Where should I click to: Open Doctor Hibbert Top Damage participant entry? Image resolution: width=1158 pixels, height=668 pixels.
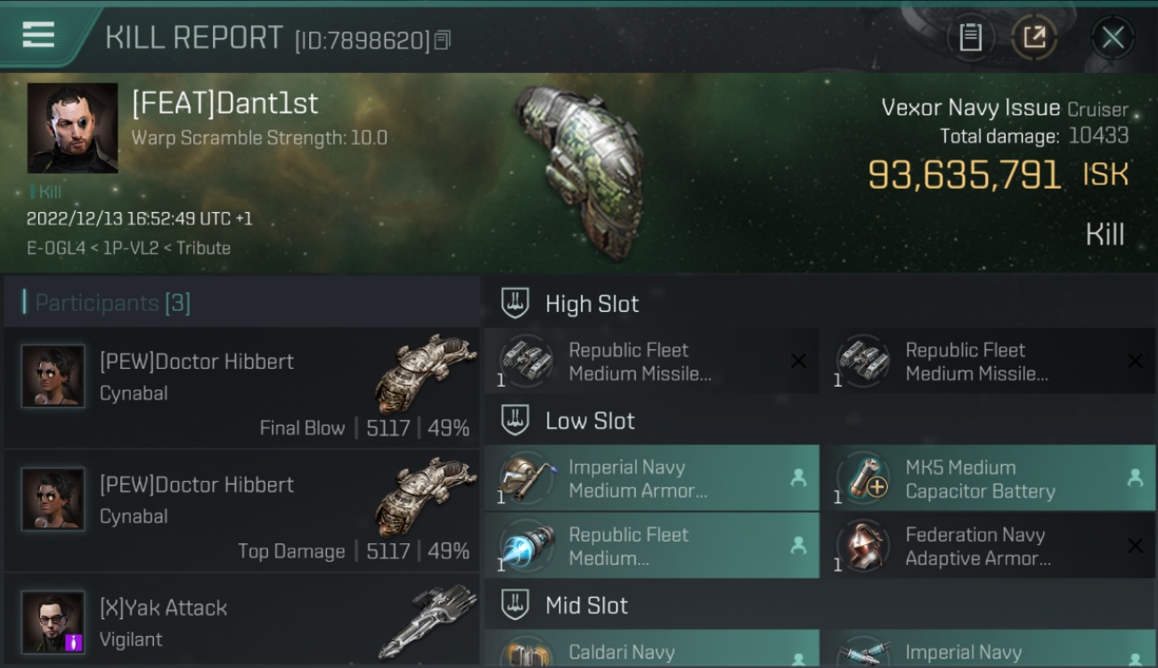241,511
